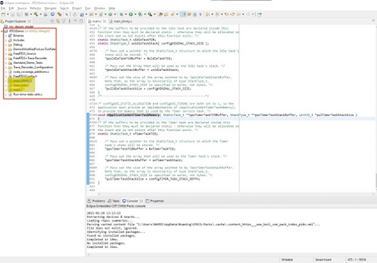Expand the Debug folder node
377x263 pixels.
[x=6, y=44]
